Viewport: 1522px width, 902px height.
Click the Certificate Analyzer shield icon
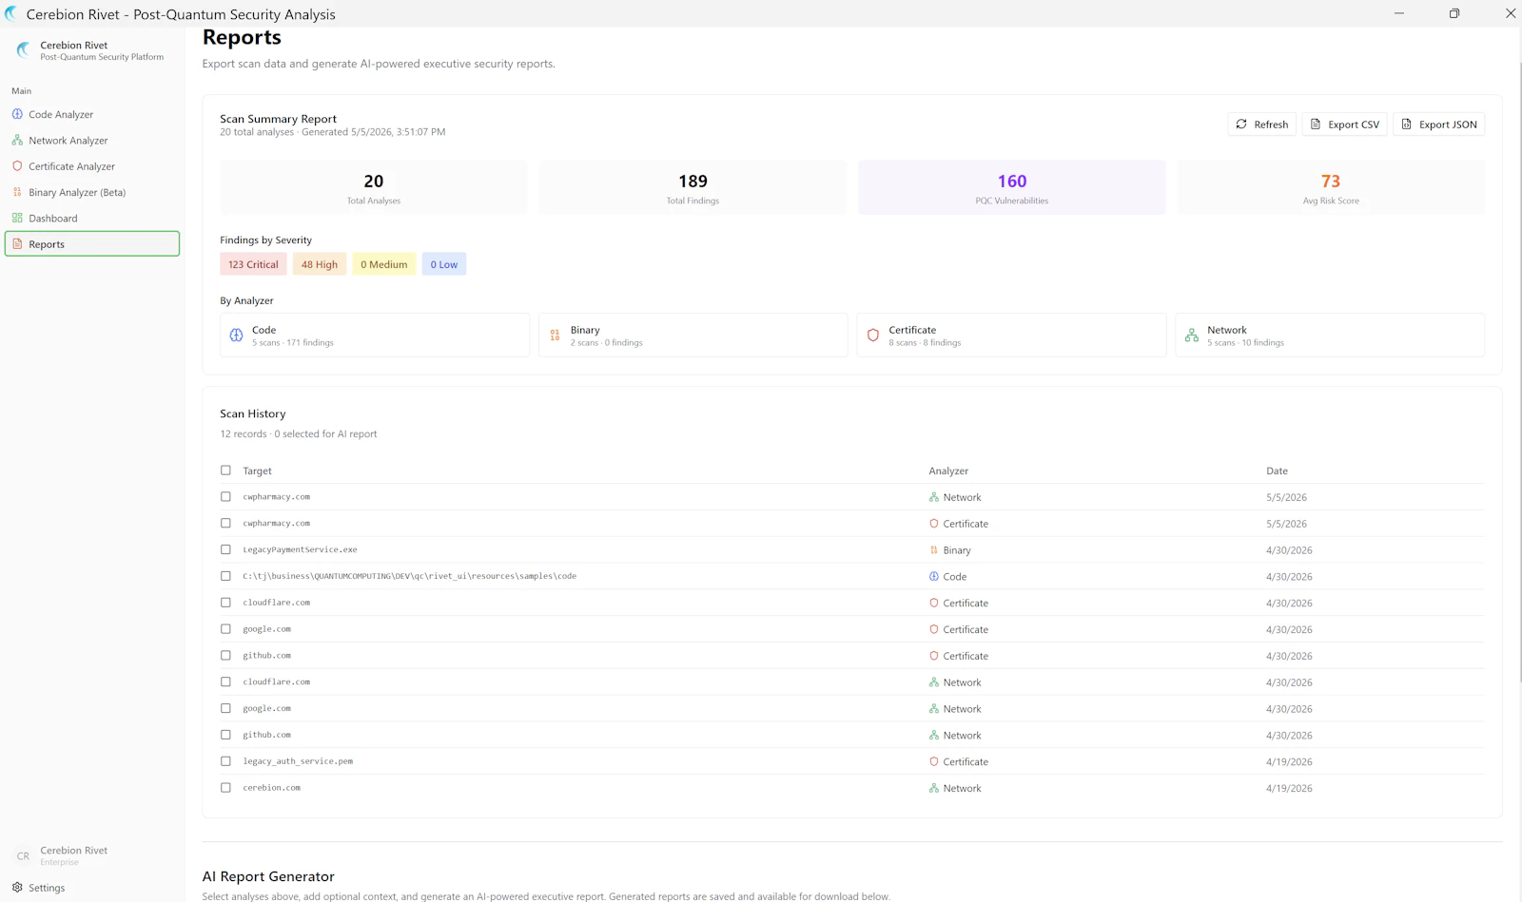[17, 166]
